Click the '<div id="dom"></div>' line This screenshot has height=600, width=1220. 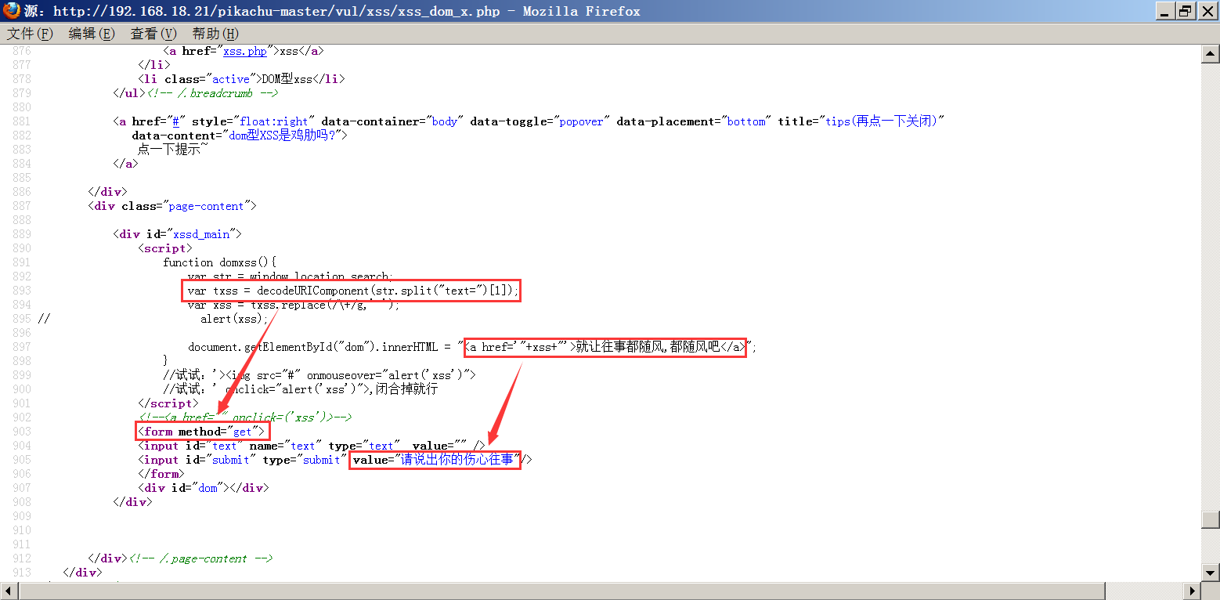[x=204, y=488]
